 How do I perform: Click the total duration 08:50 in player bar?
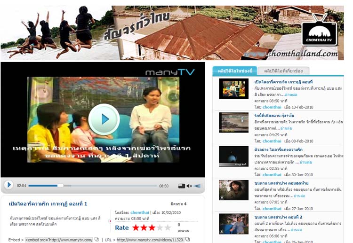point(164,186)
